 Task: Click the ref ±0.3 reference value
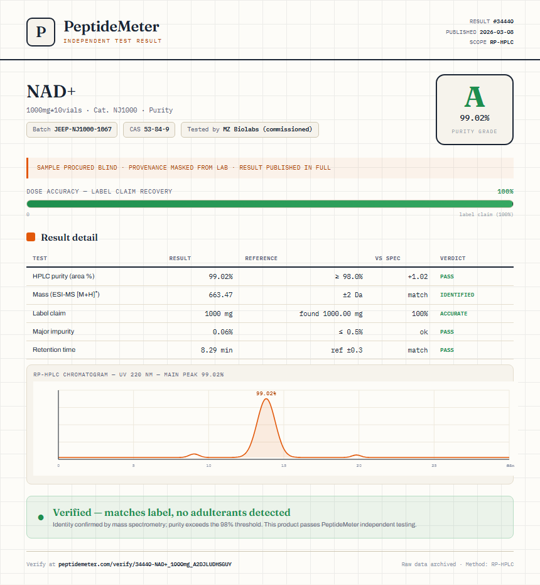click(x=347, y=350)
